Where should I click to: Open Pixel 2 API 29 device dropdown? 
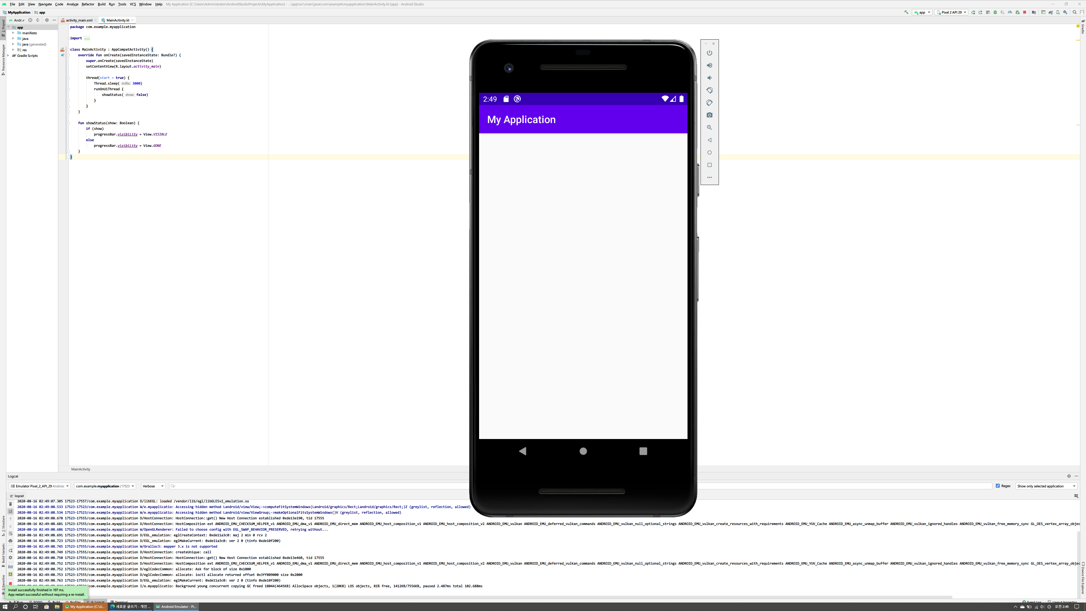tap(951, 12)
